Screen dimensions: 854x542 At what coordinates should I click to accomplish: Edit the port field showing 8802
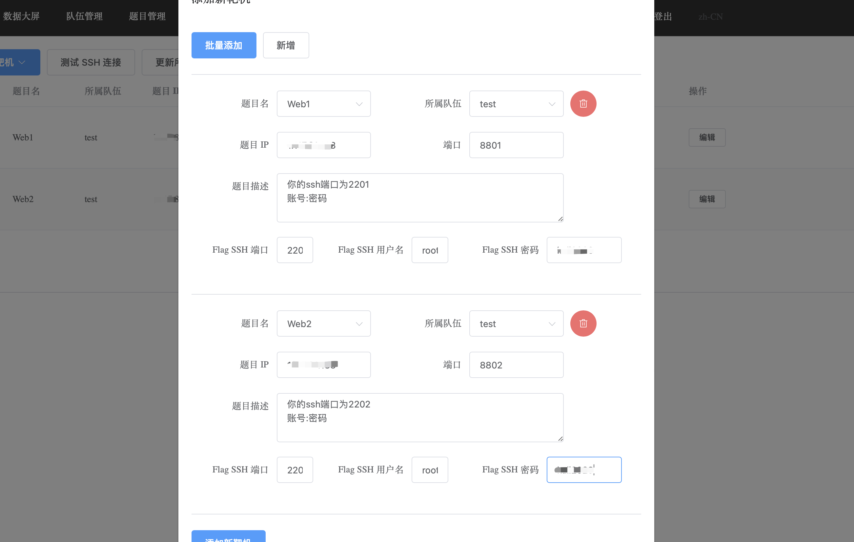(516, 365)
